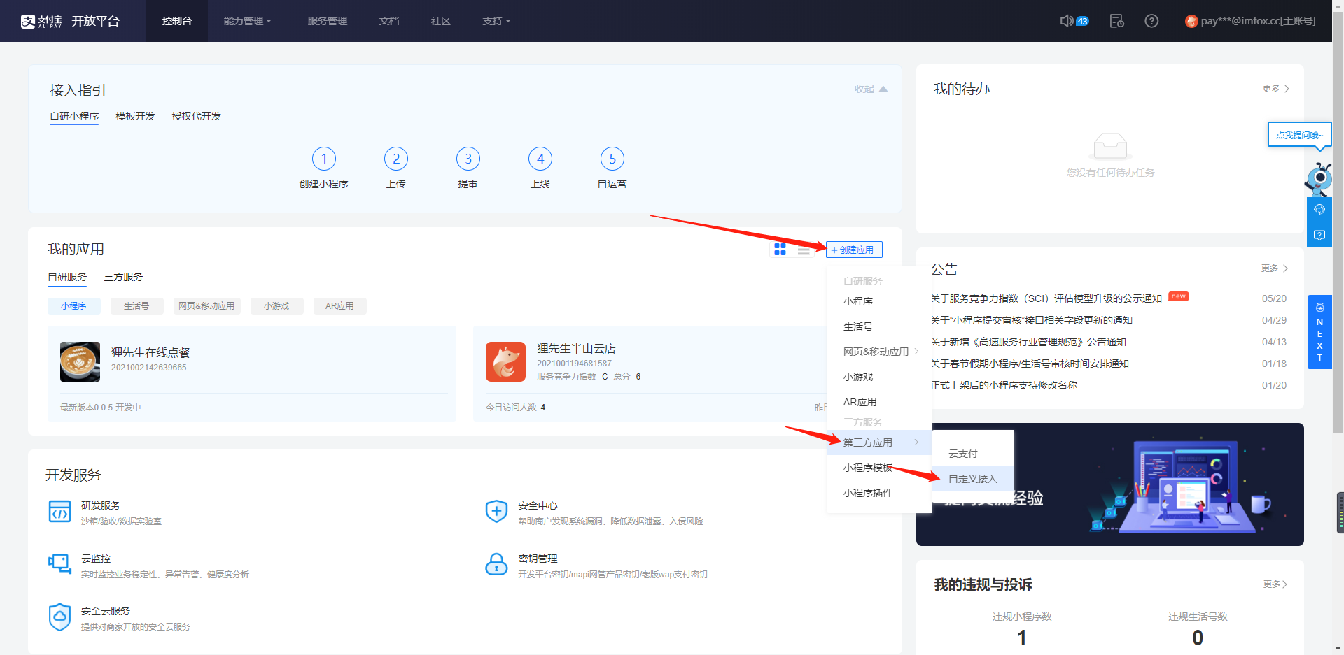Choose 小程序 in the create app menu
Screen dimensions: 1344x655
[x=879, y=301]
